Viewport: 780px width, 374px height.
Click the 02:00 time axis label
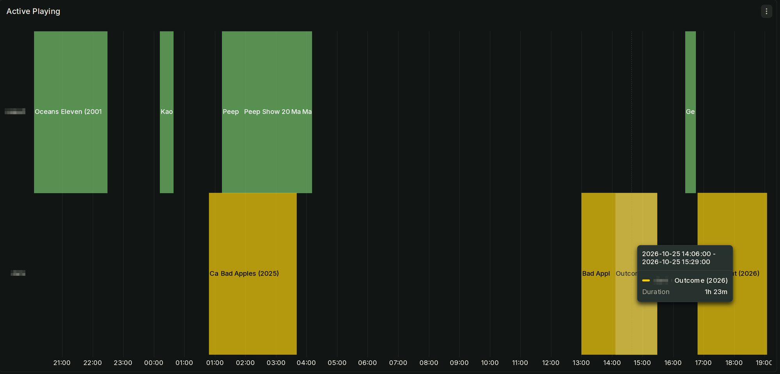(x=245, y=363)
